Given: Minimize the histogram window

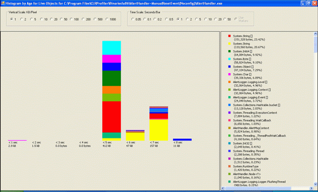Looking at the screenshot, I should coord(303,3).
